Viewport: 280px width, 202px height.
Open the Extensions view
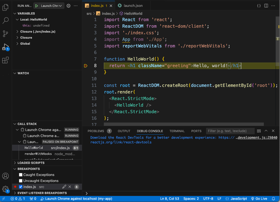coord(5,60)
